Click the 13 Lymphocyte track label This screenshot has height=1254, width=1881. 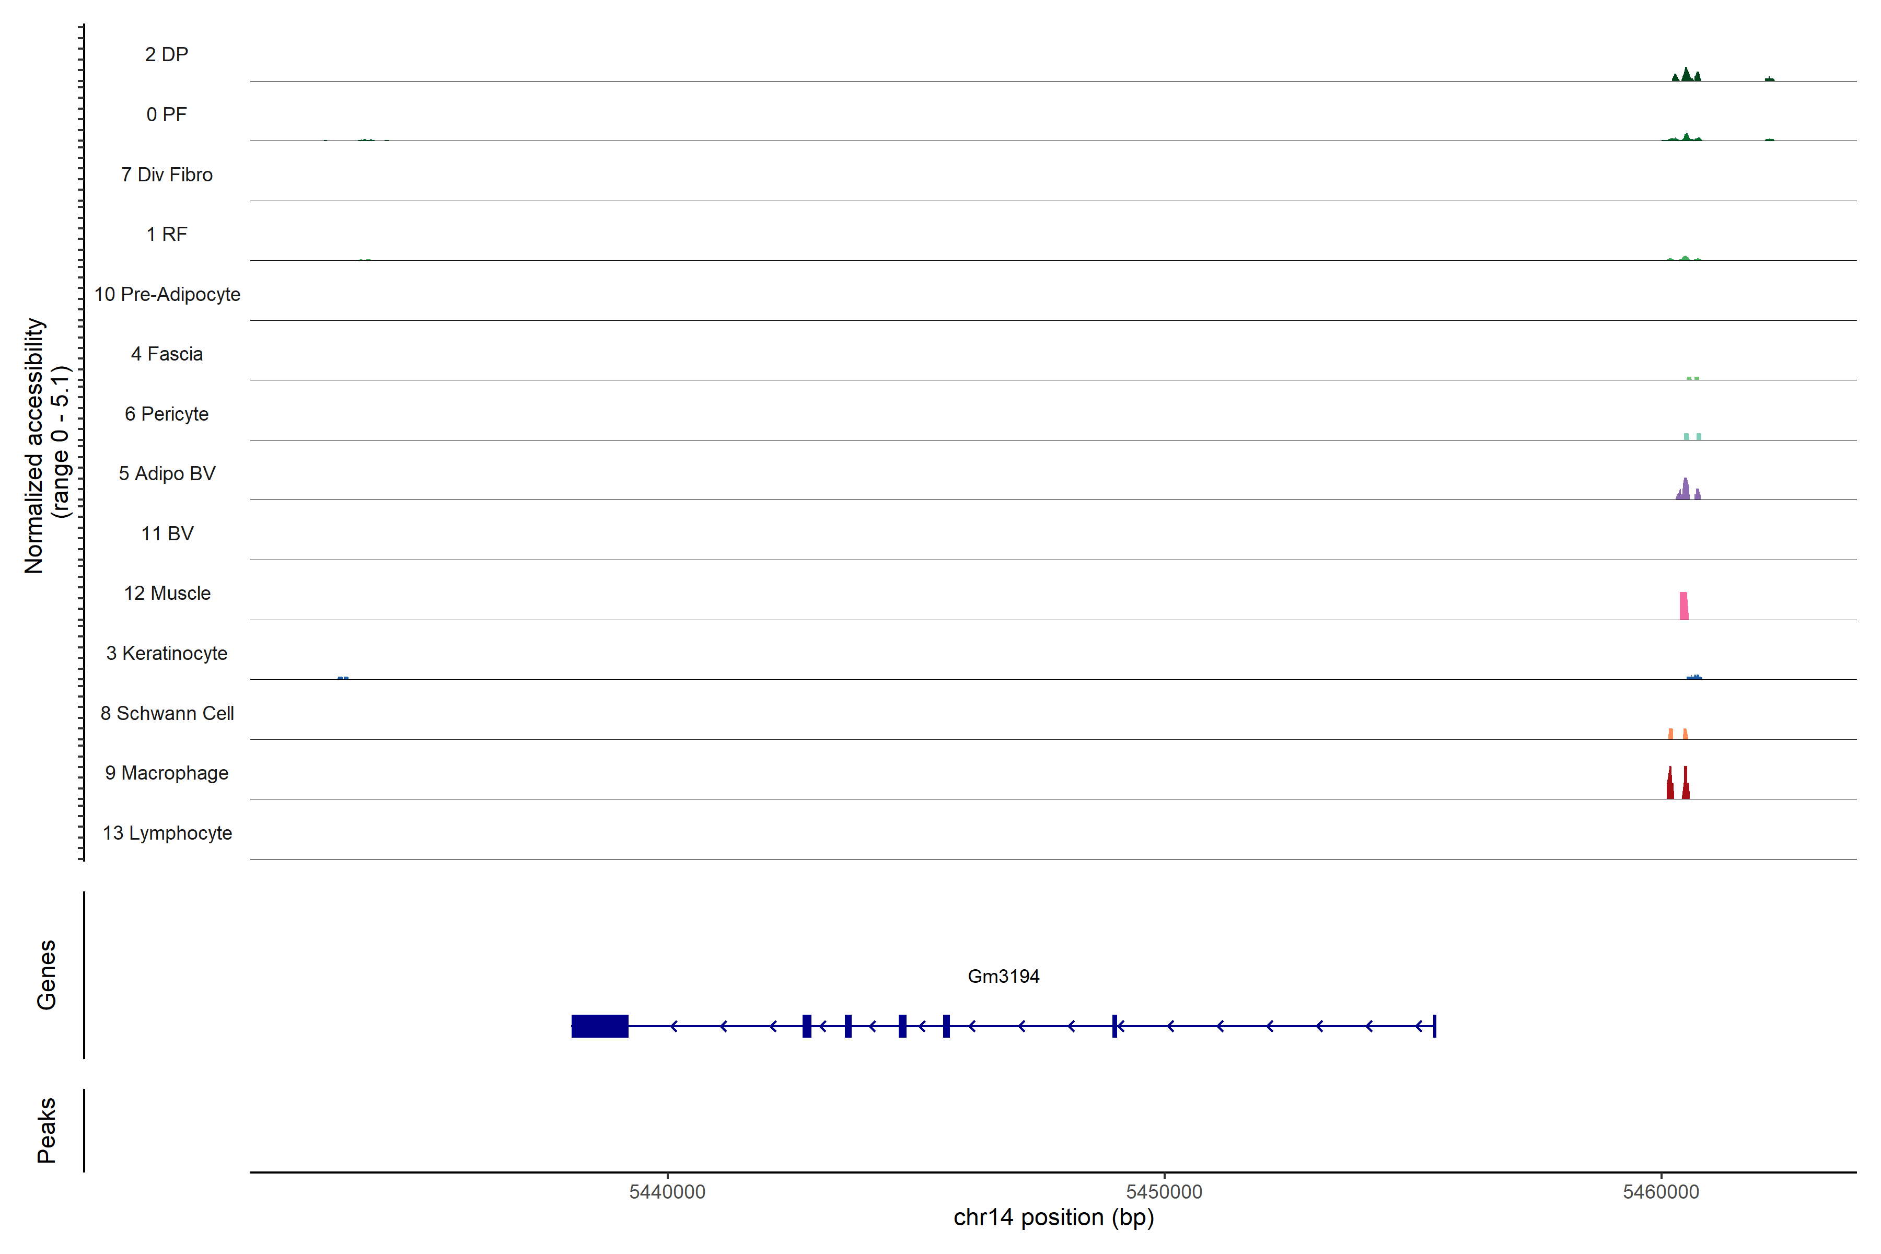point(167,833)
